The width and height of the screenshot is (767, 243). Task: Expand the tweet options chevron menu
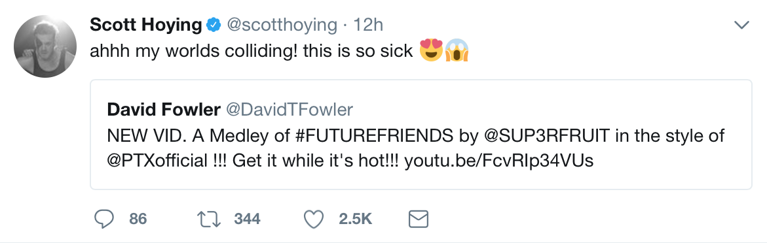[x=742, y=25]
